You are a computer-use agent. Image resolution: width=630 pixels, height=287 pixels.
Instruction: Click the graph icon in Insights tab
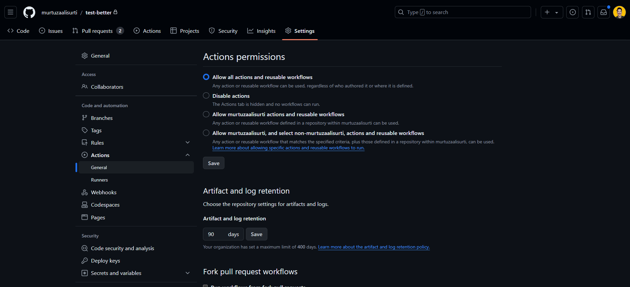click(x=250, y=31)
